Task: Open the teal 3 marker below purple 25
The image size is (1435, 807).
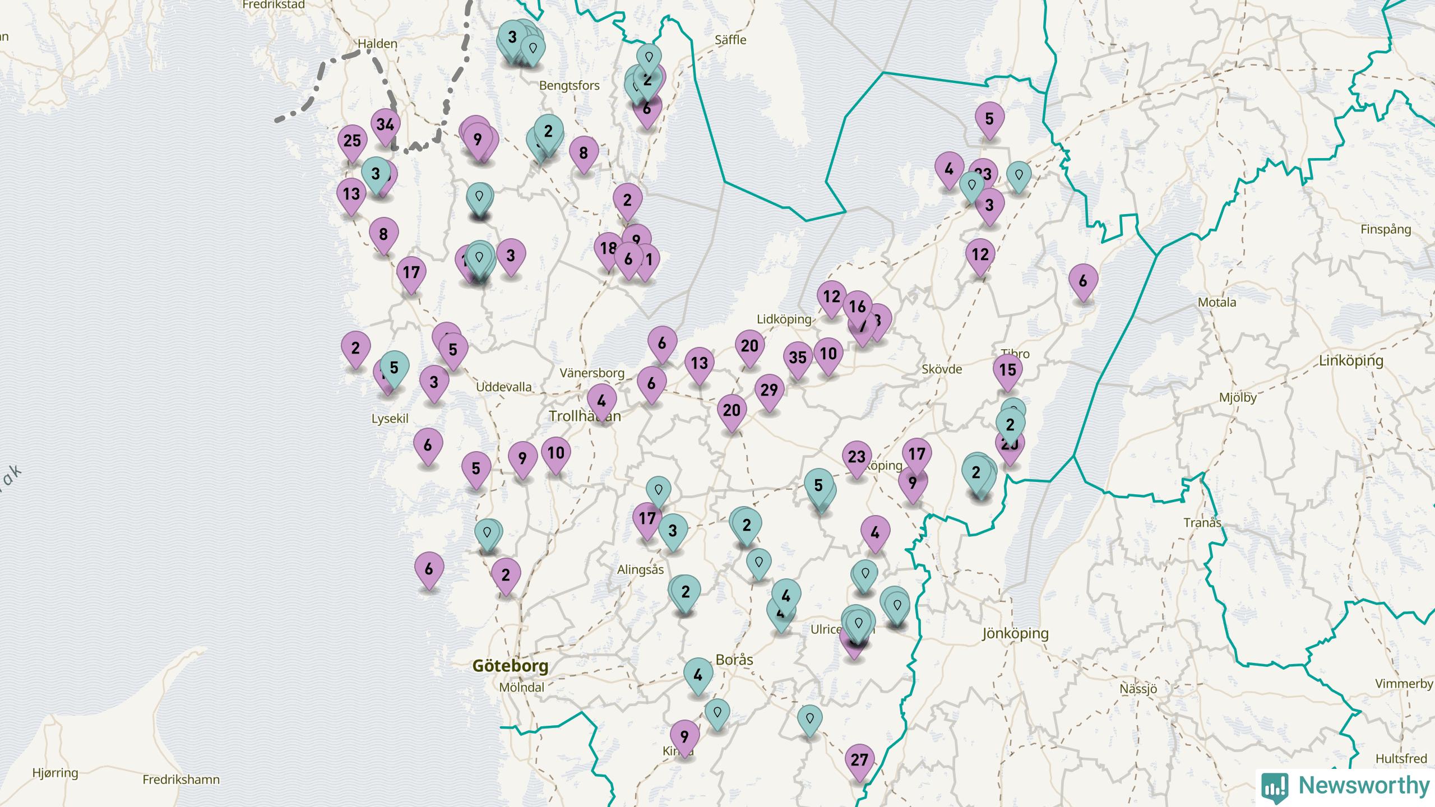Action: pos(376,175)
